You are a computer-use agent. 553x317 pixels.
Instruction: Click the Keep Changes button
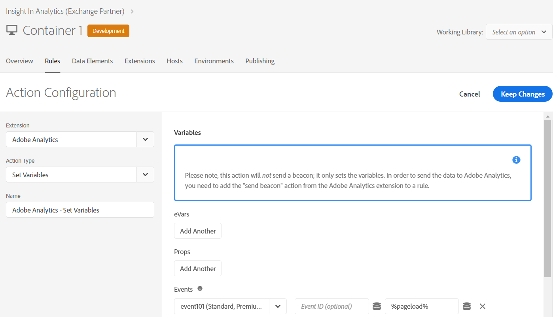coord(523,94)
